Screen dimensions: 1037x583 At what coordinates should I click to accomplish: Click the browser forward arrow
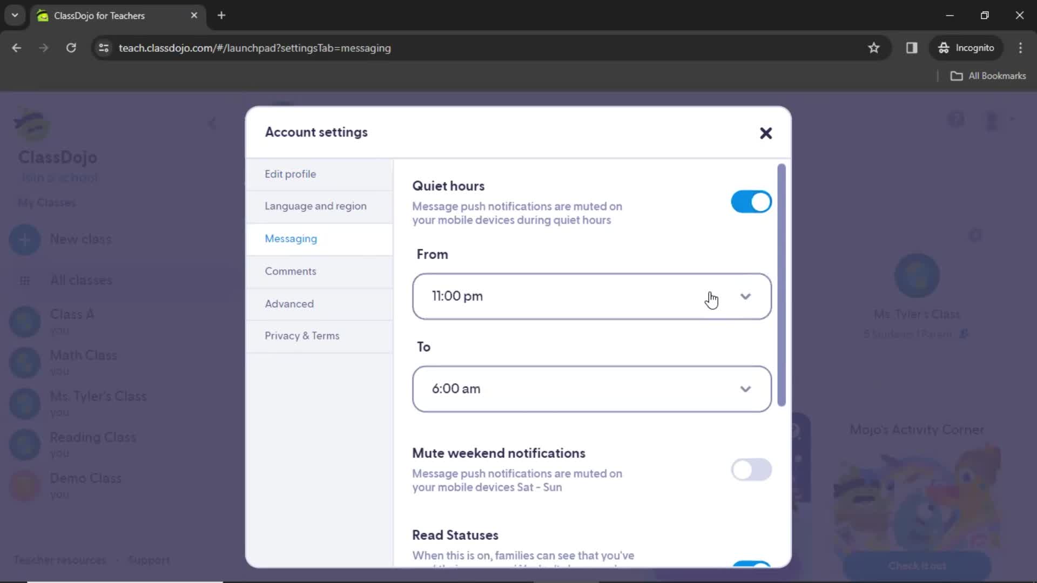[x=44, y=48]
